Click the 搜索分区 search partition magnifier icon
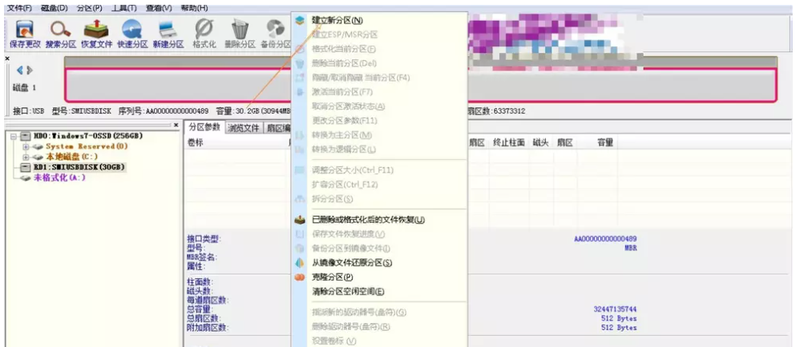 [60, 30]
